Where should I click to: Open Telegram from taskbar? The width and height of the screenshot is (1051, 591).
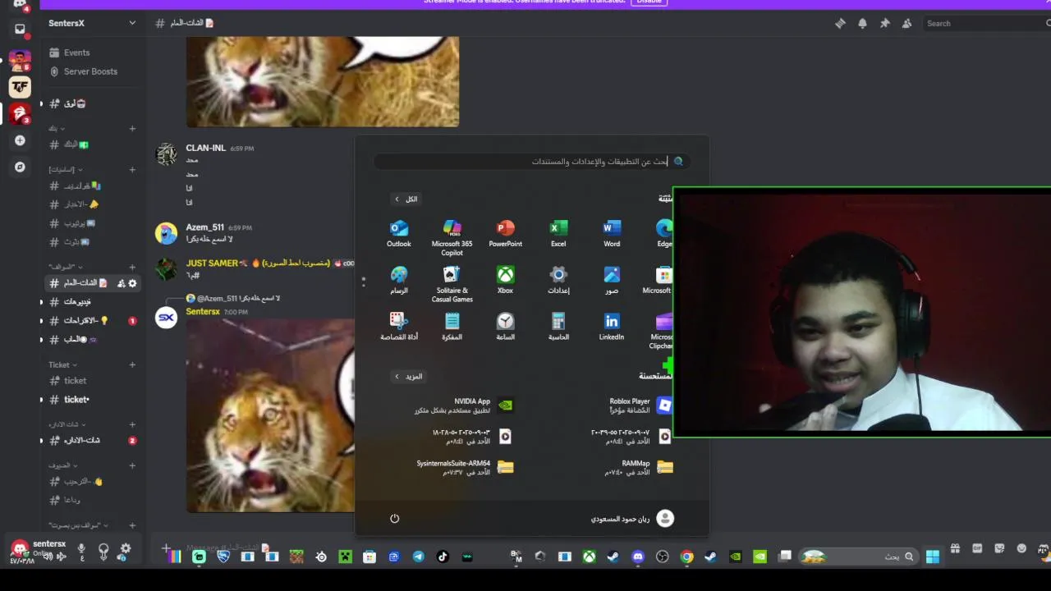click(x=418, y=557)
